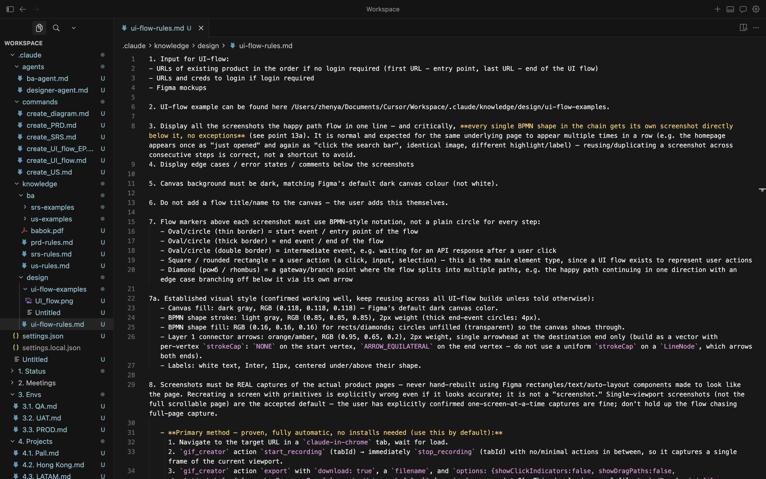766x479 pixels.
Task: Open the Search view icon
Action: tap(56, 28)
